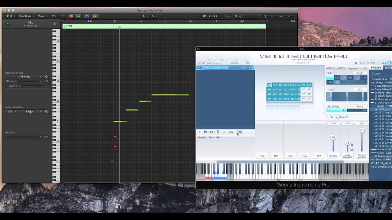Open the Snap mode dropdown showing Smart
This screenshot has width=392, height=220.
click(x=247, y=16)
